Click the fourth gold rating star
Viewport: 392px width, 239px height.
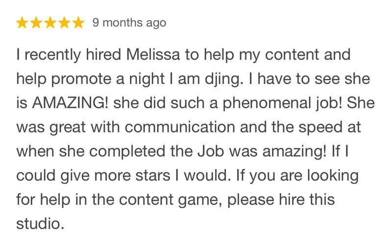point(65,23)
